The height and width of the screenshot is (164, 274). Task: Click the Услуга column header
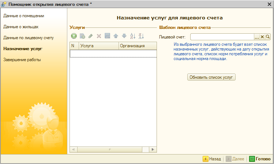(98, 46)
